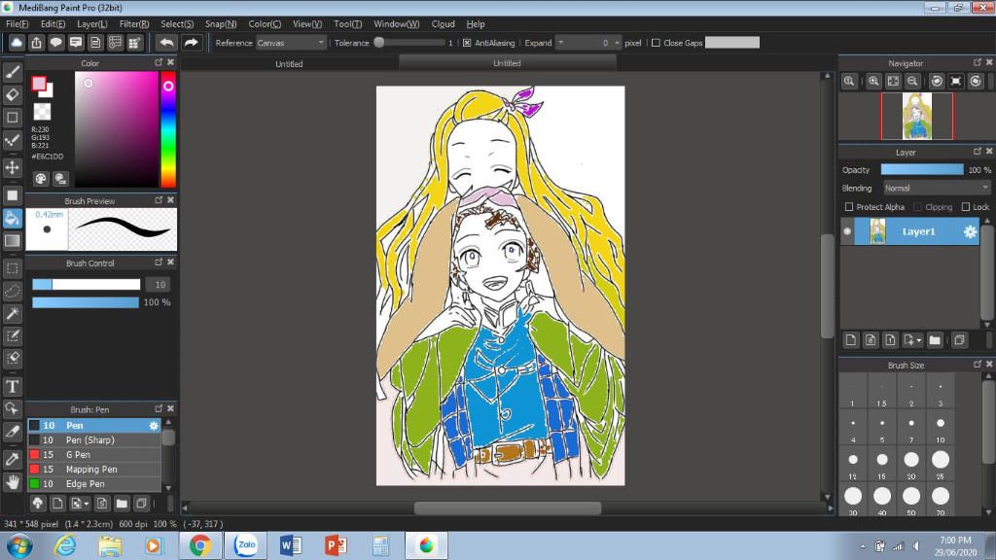Image resolution: width=996 pixels, height=560 pixels.
Task: Click the duplicate layer icon in Layer panel
Action: [959, 340]
